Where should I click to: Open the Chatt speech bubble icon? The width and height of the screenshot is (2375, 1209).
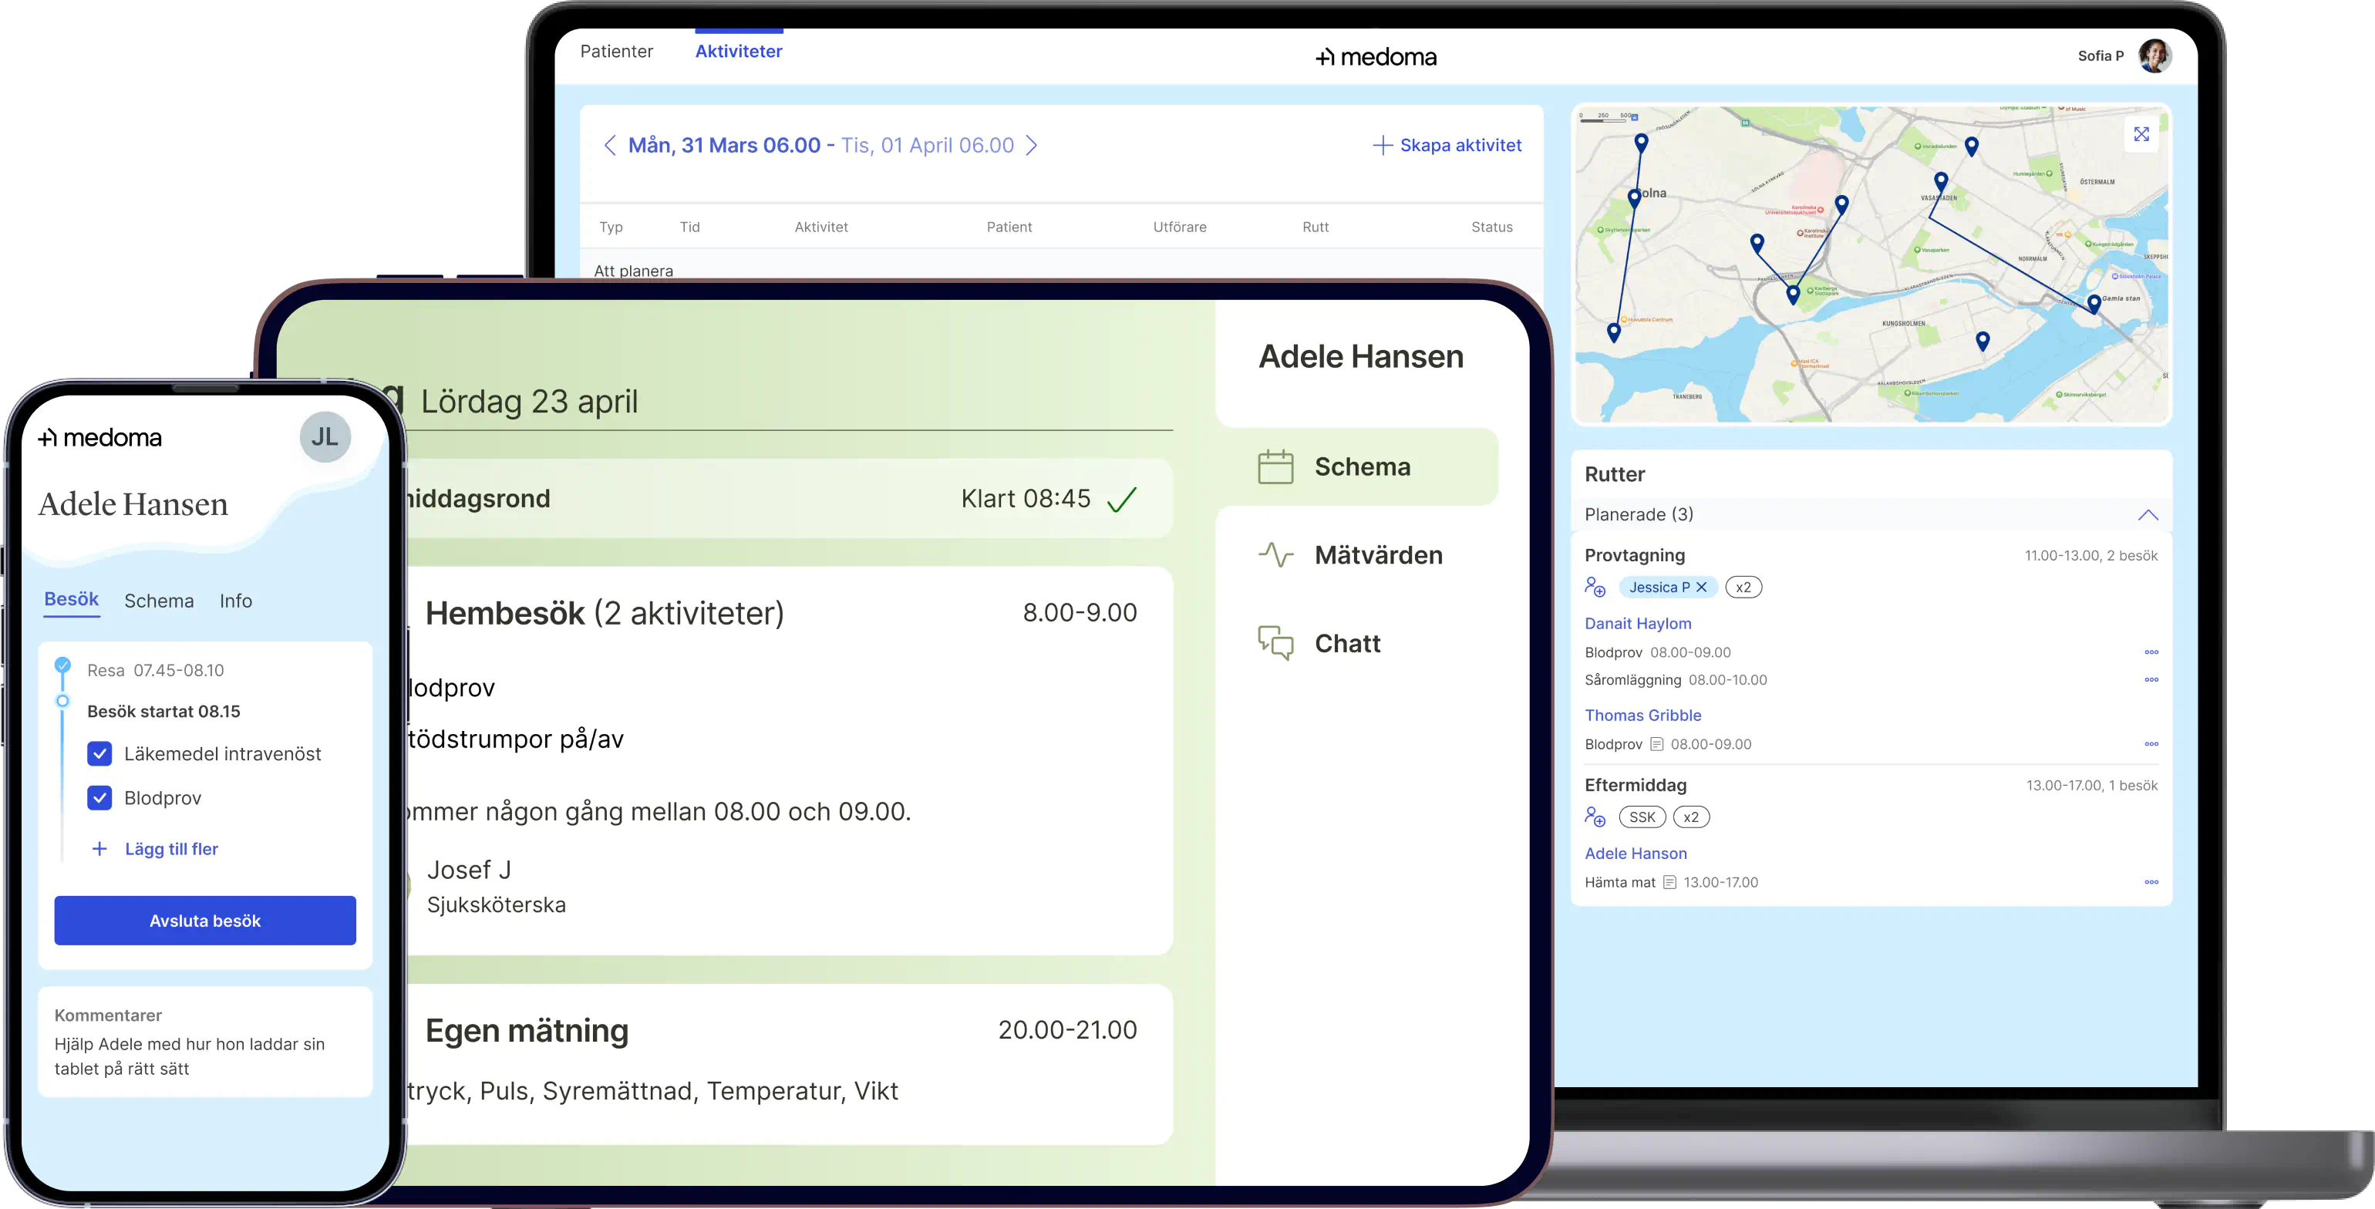1276,643
